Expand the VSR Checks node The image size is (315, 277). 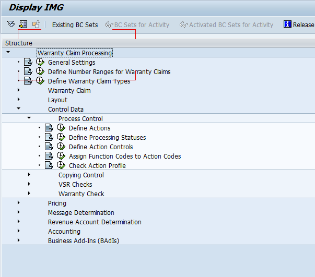(29, 184)
